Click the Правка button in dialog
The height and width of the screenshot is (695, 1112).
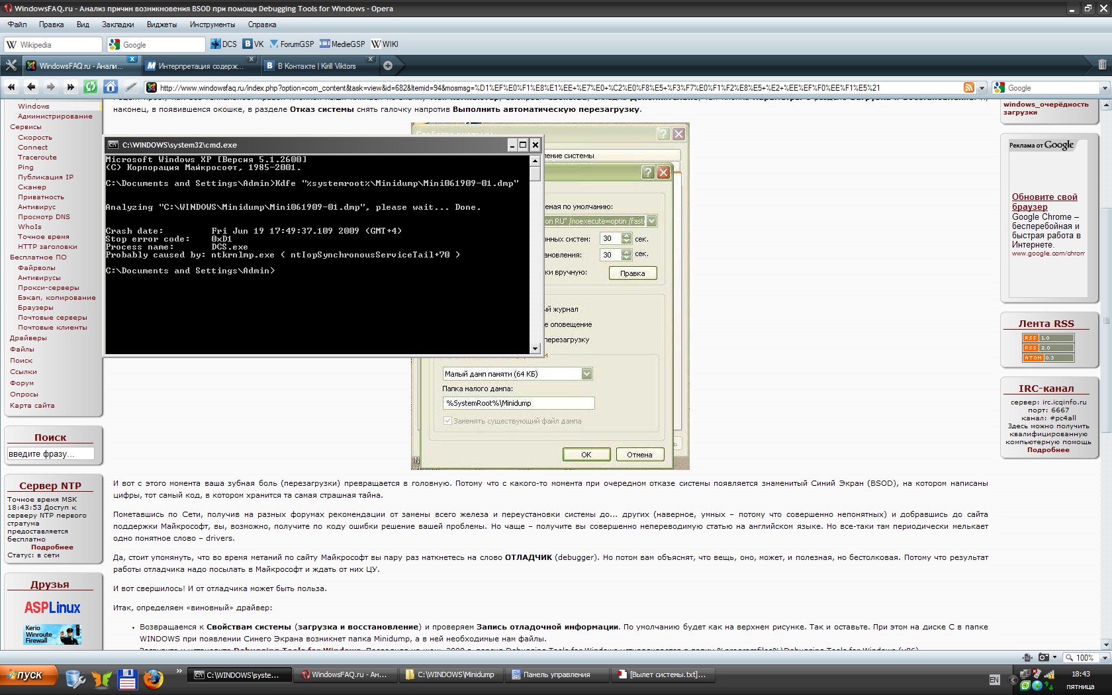pyautogui.click(x=633, y=273)
